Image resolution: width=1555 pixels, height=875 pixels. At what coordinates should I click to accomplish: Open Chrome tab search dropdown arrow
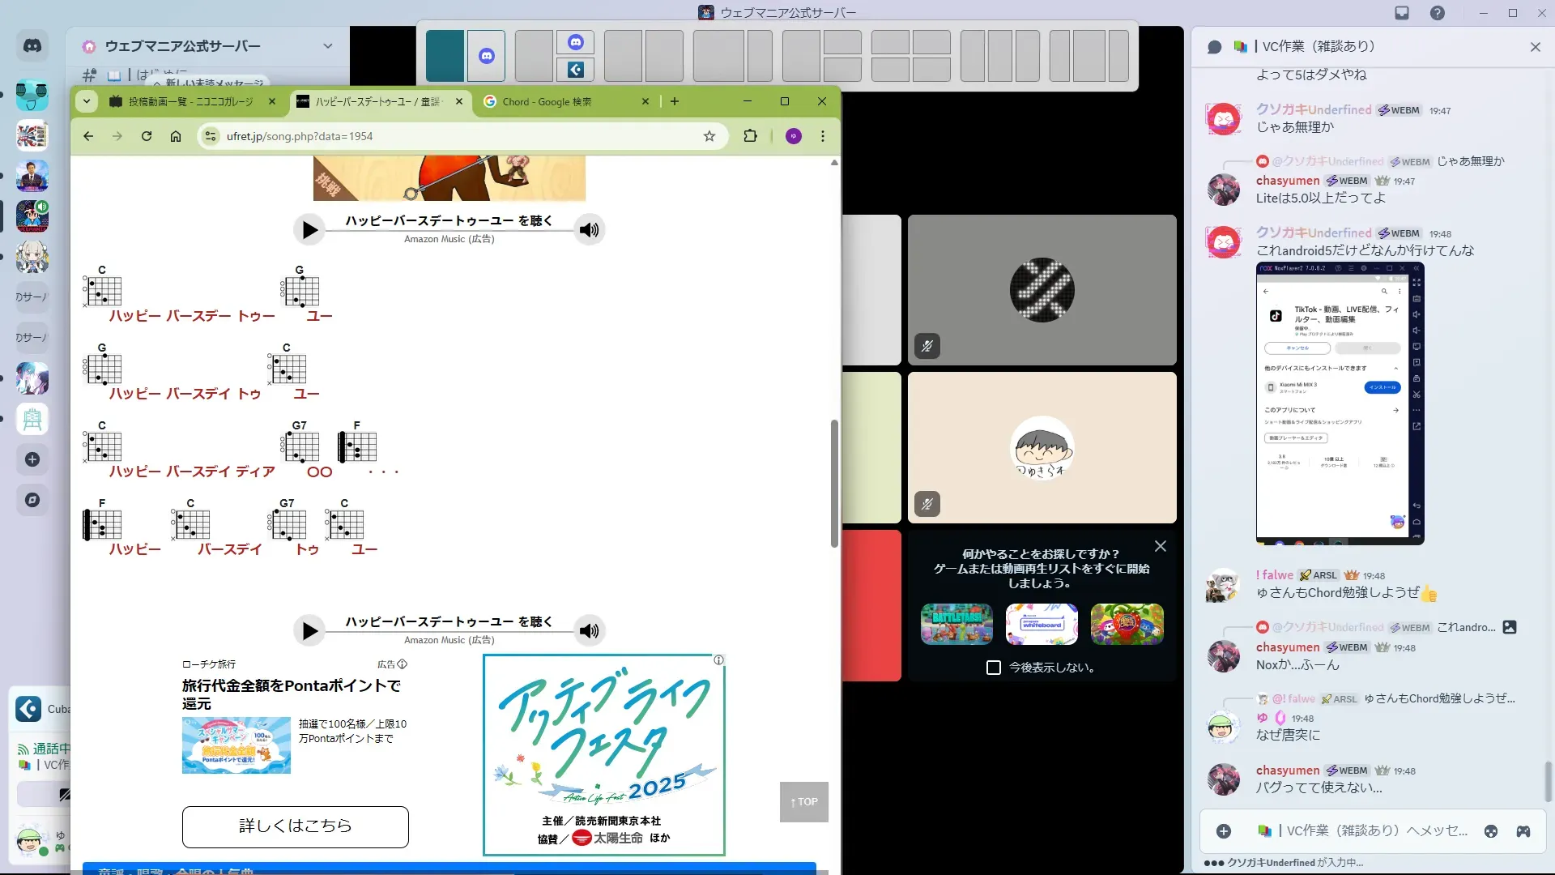(87, 101)
